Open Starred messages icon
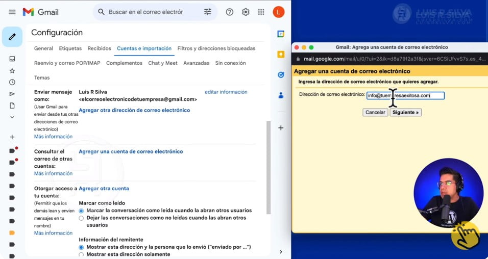The width and height of the screenshot is (488, 259). (x=12, y=70)
